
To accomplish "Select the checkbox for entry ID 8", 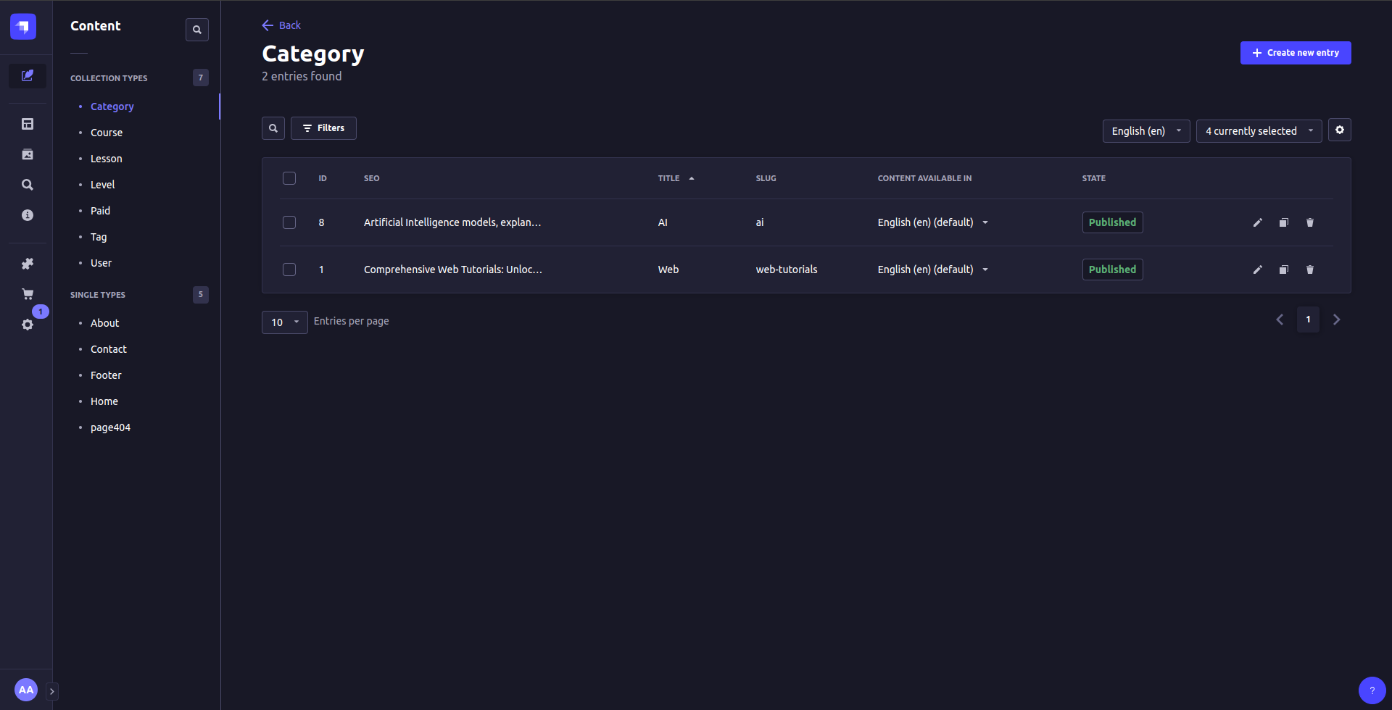I will [x=289, y=222].
